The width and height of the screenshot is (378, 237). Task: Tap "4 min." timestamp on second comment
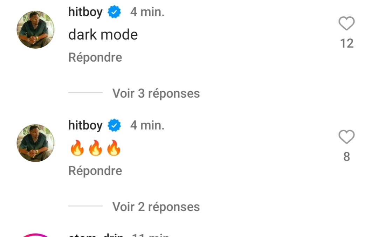tap(147, 125)
